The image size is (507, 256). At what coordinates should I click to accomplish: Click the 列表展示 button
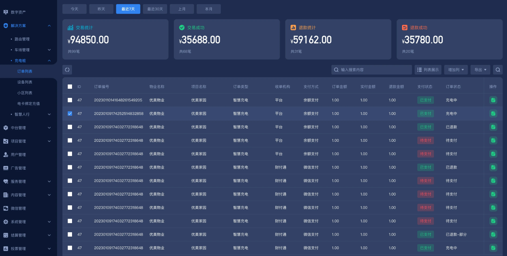click(x=427, y=70)
